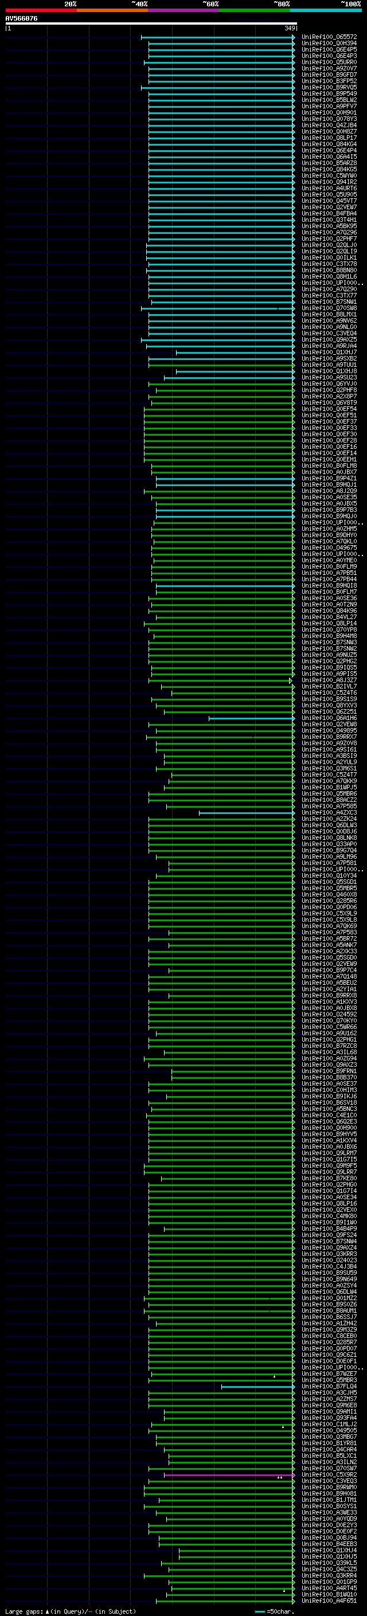Click the white query sequence bar
367x1616 pixels.
(x=151, y=24)
